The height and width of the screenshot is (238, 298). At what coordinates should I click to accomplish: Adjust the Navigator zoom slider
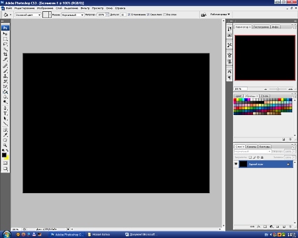click(x=277, y=89)
